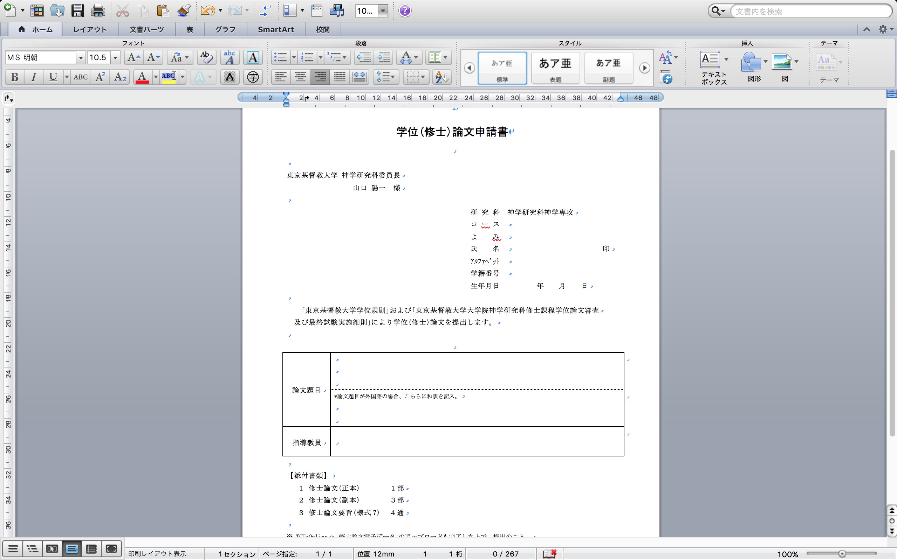Insert テキストボックス text box
Screen dimensions: 897x560
pyautogui.click(x=714, y=68)
